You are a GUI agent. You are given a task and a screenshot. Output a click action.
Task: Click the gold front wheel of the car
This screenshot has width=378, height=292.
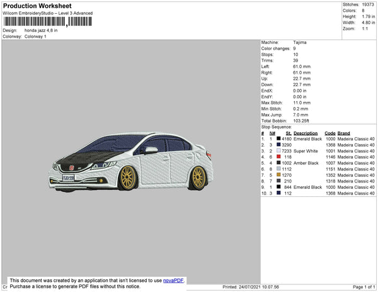(x=127, y=176)
